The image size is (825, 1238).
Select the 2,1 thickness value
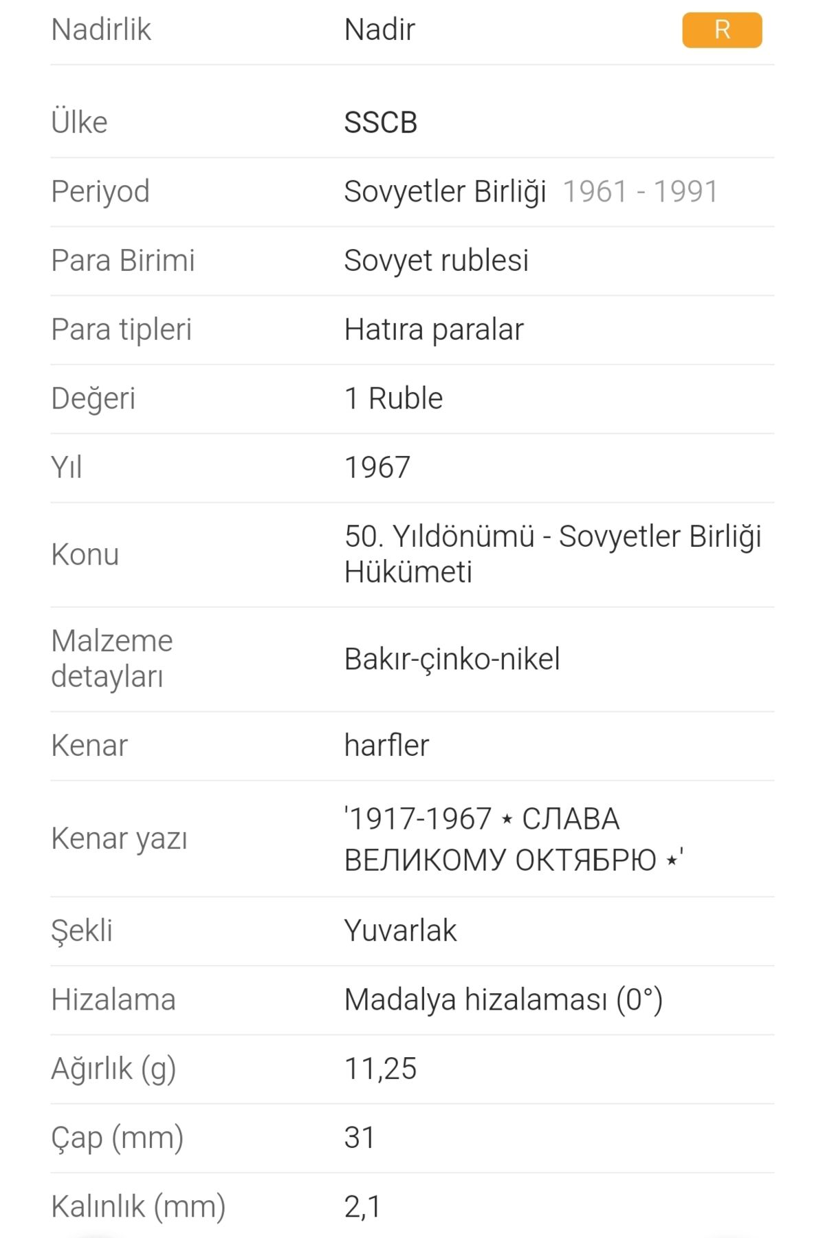[363, 1207]
